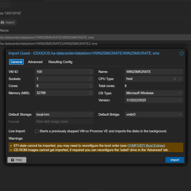Click the Total cores value 8
Image resolution: width=191 pixels, height=191 pixels.
[126, 86]
